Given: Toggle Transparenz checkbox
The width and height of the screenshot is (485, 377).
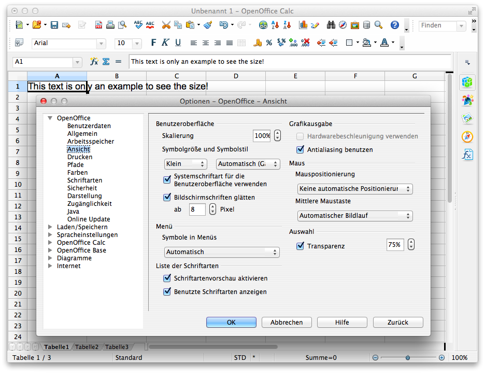Looking at the screenshot, I should coord(300,246).
